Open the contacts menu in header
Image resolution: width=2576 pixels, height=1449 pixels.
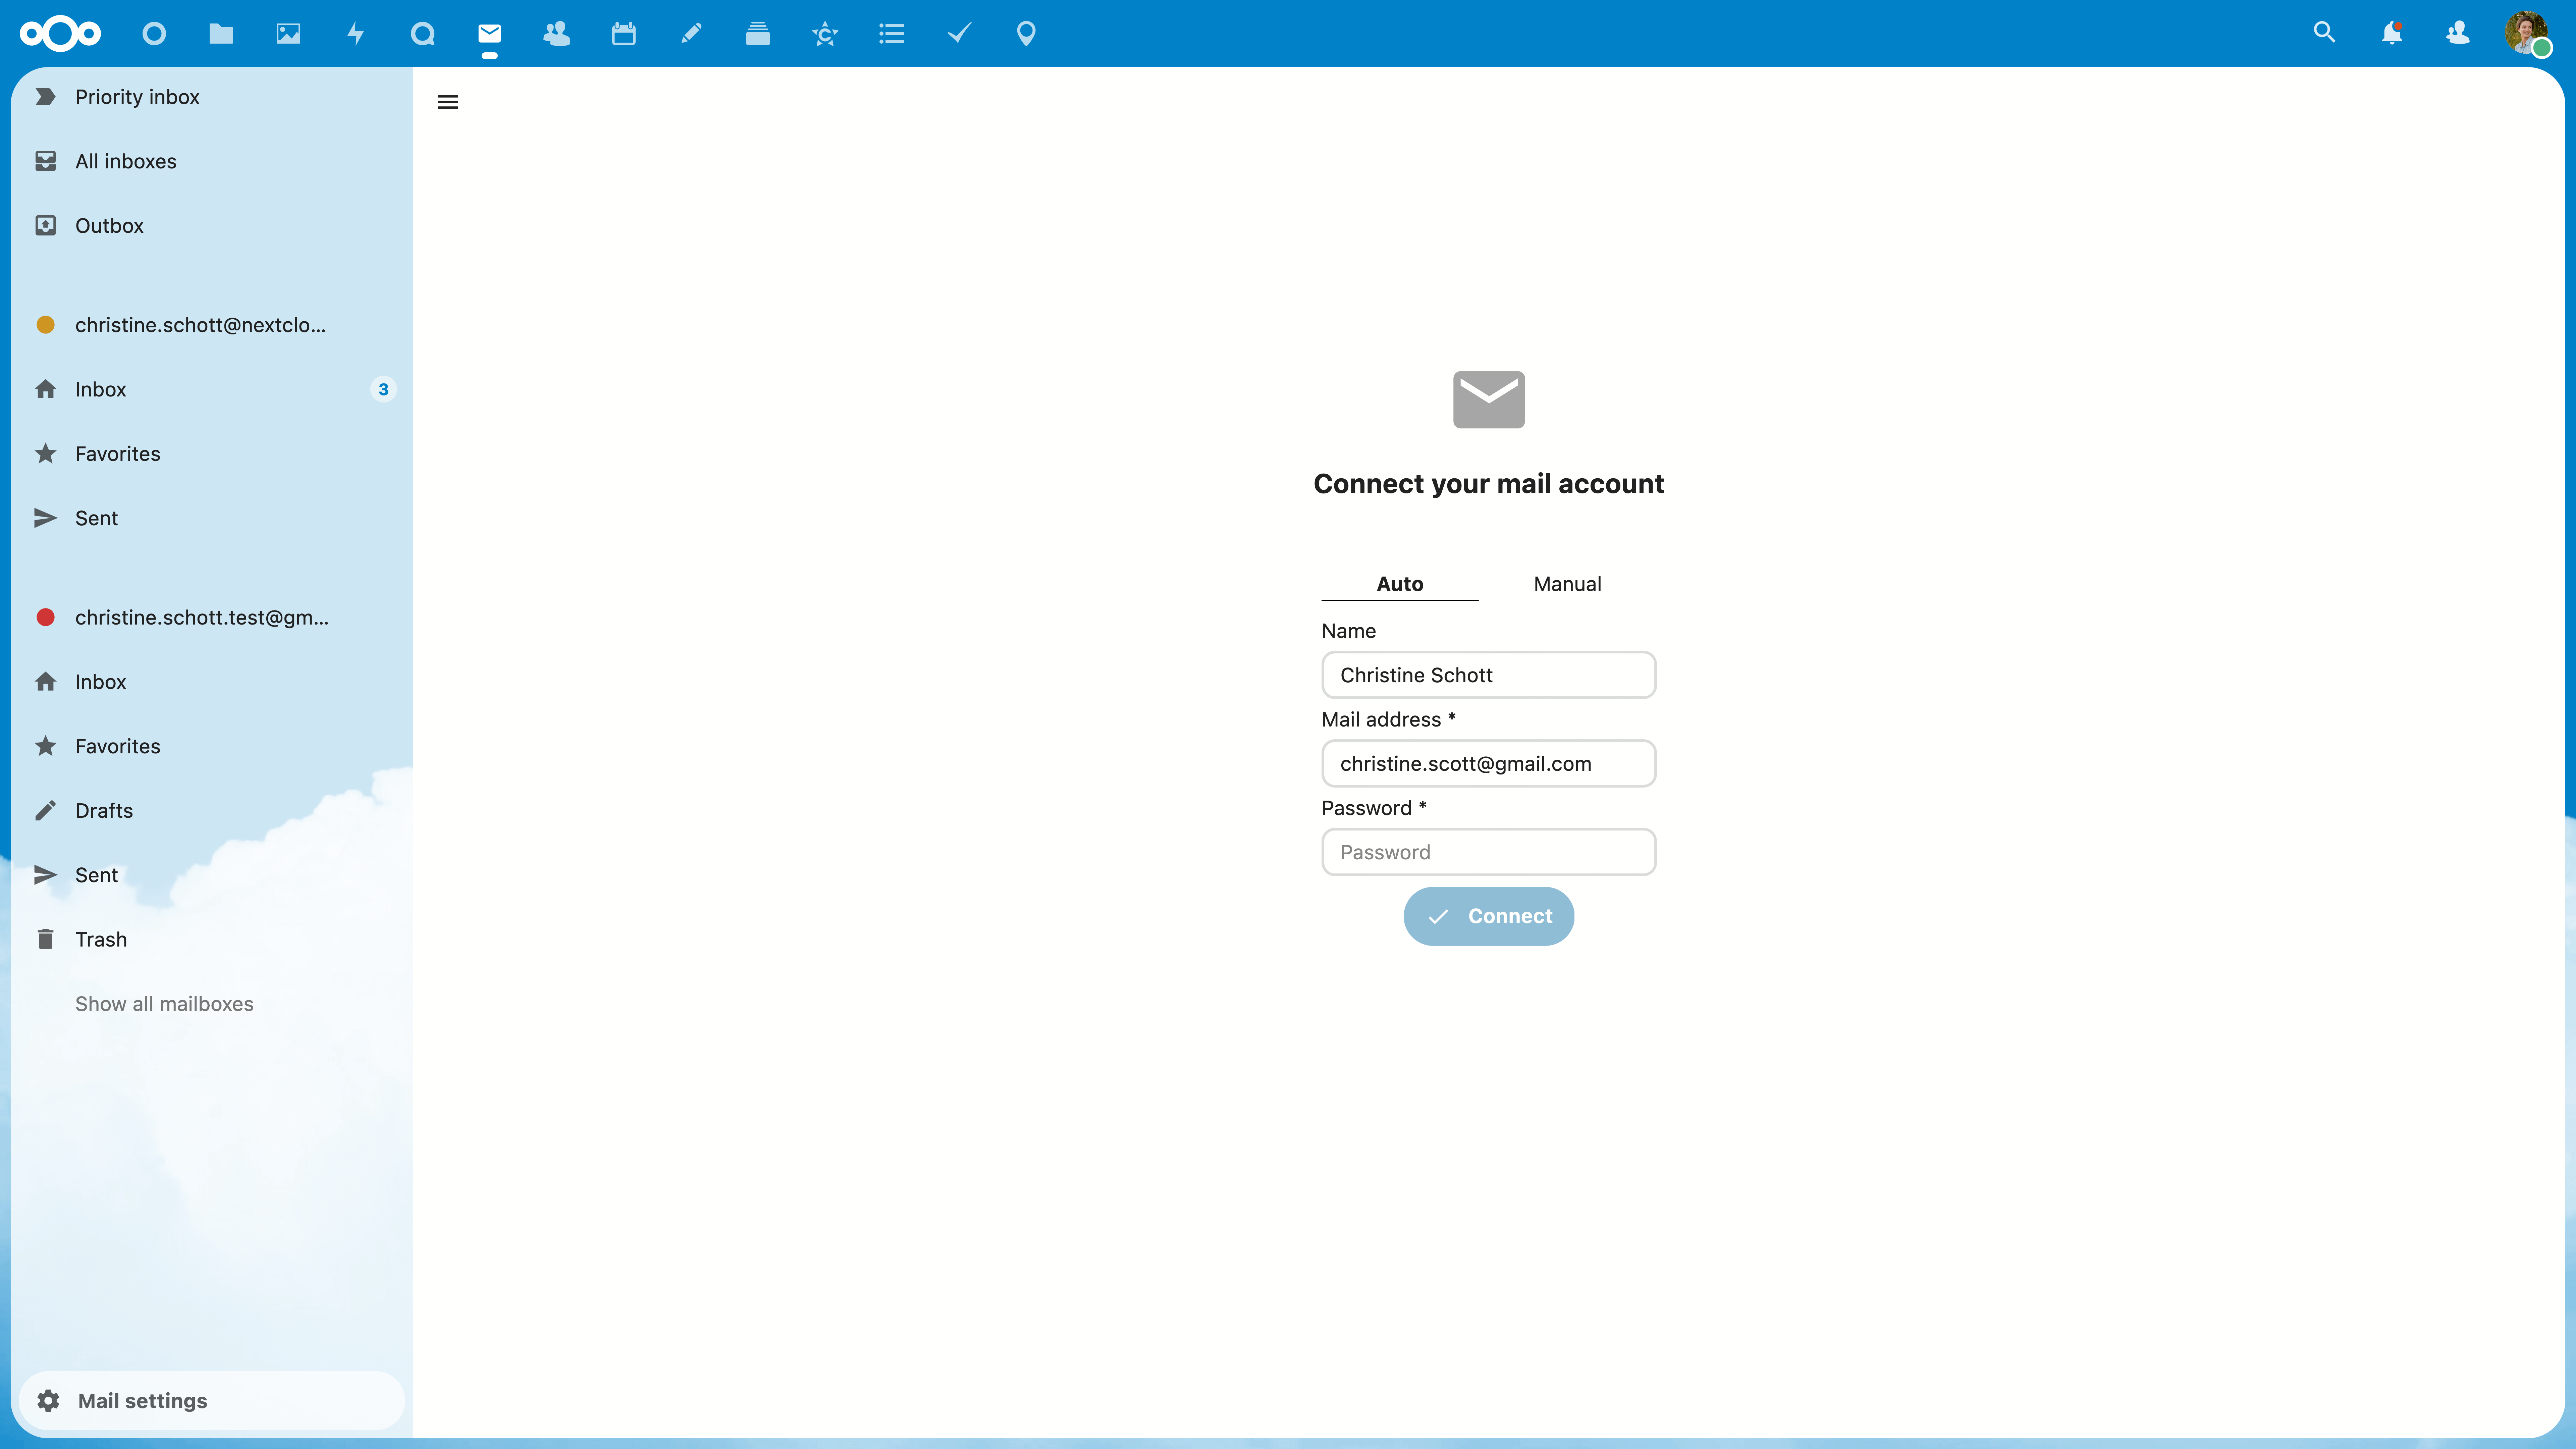tap(2458, 33)
